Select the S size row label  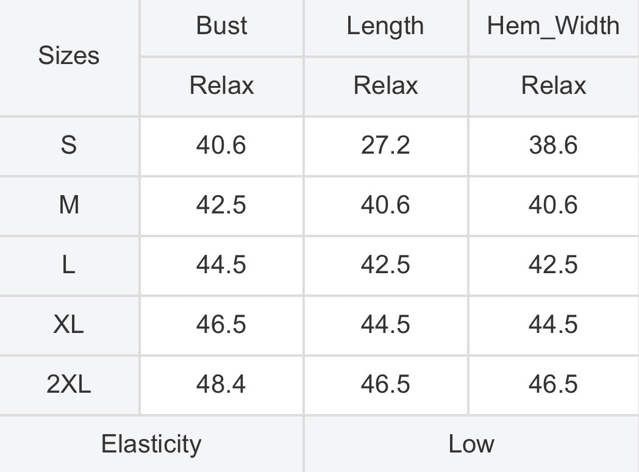(x=69, y=145)
